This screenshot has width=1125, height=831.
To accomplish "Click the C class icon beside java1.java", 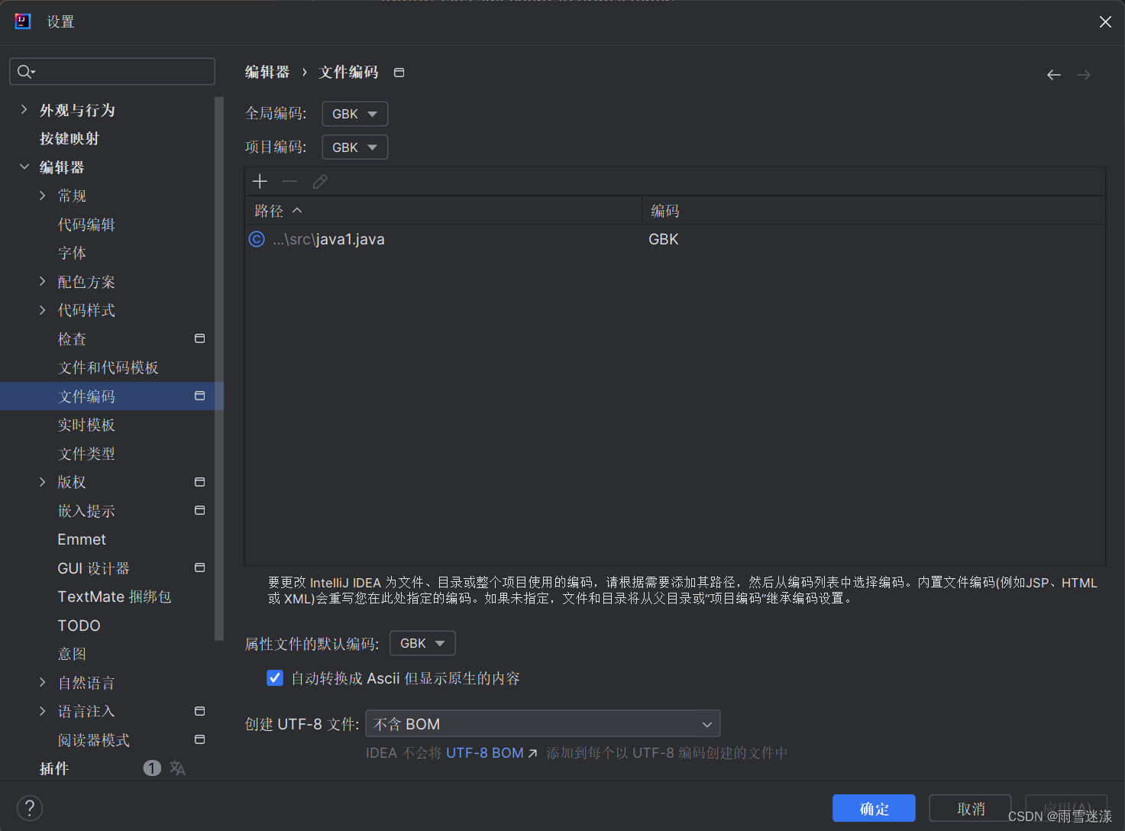I will pyautogui.click(x=256, y=239).
